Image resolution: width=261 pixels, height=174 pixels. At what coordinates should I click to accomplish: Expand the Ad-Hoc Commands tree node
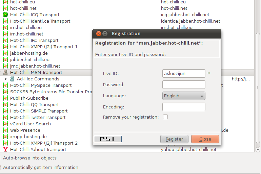(6, 79)
